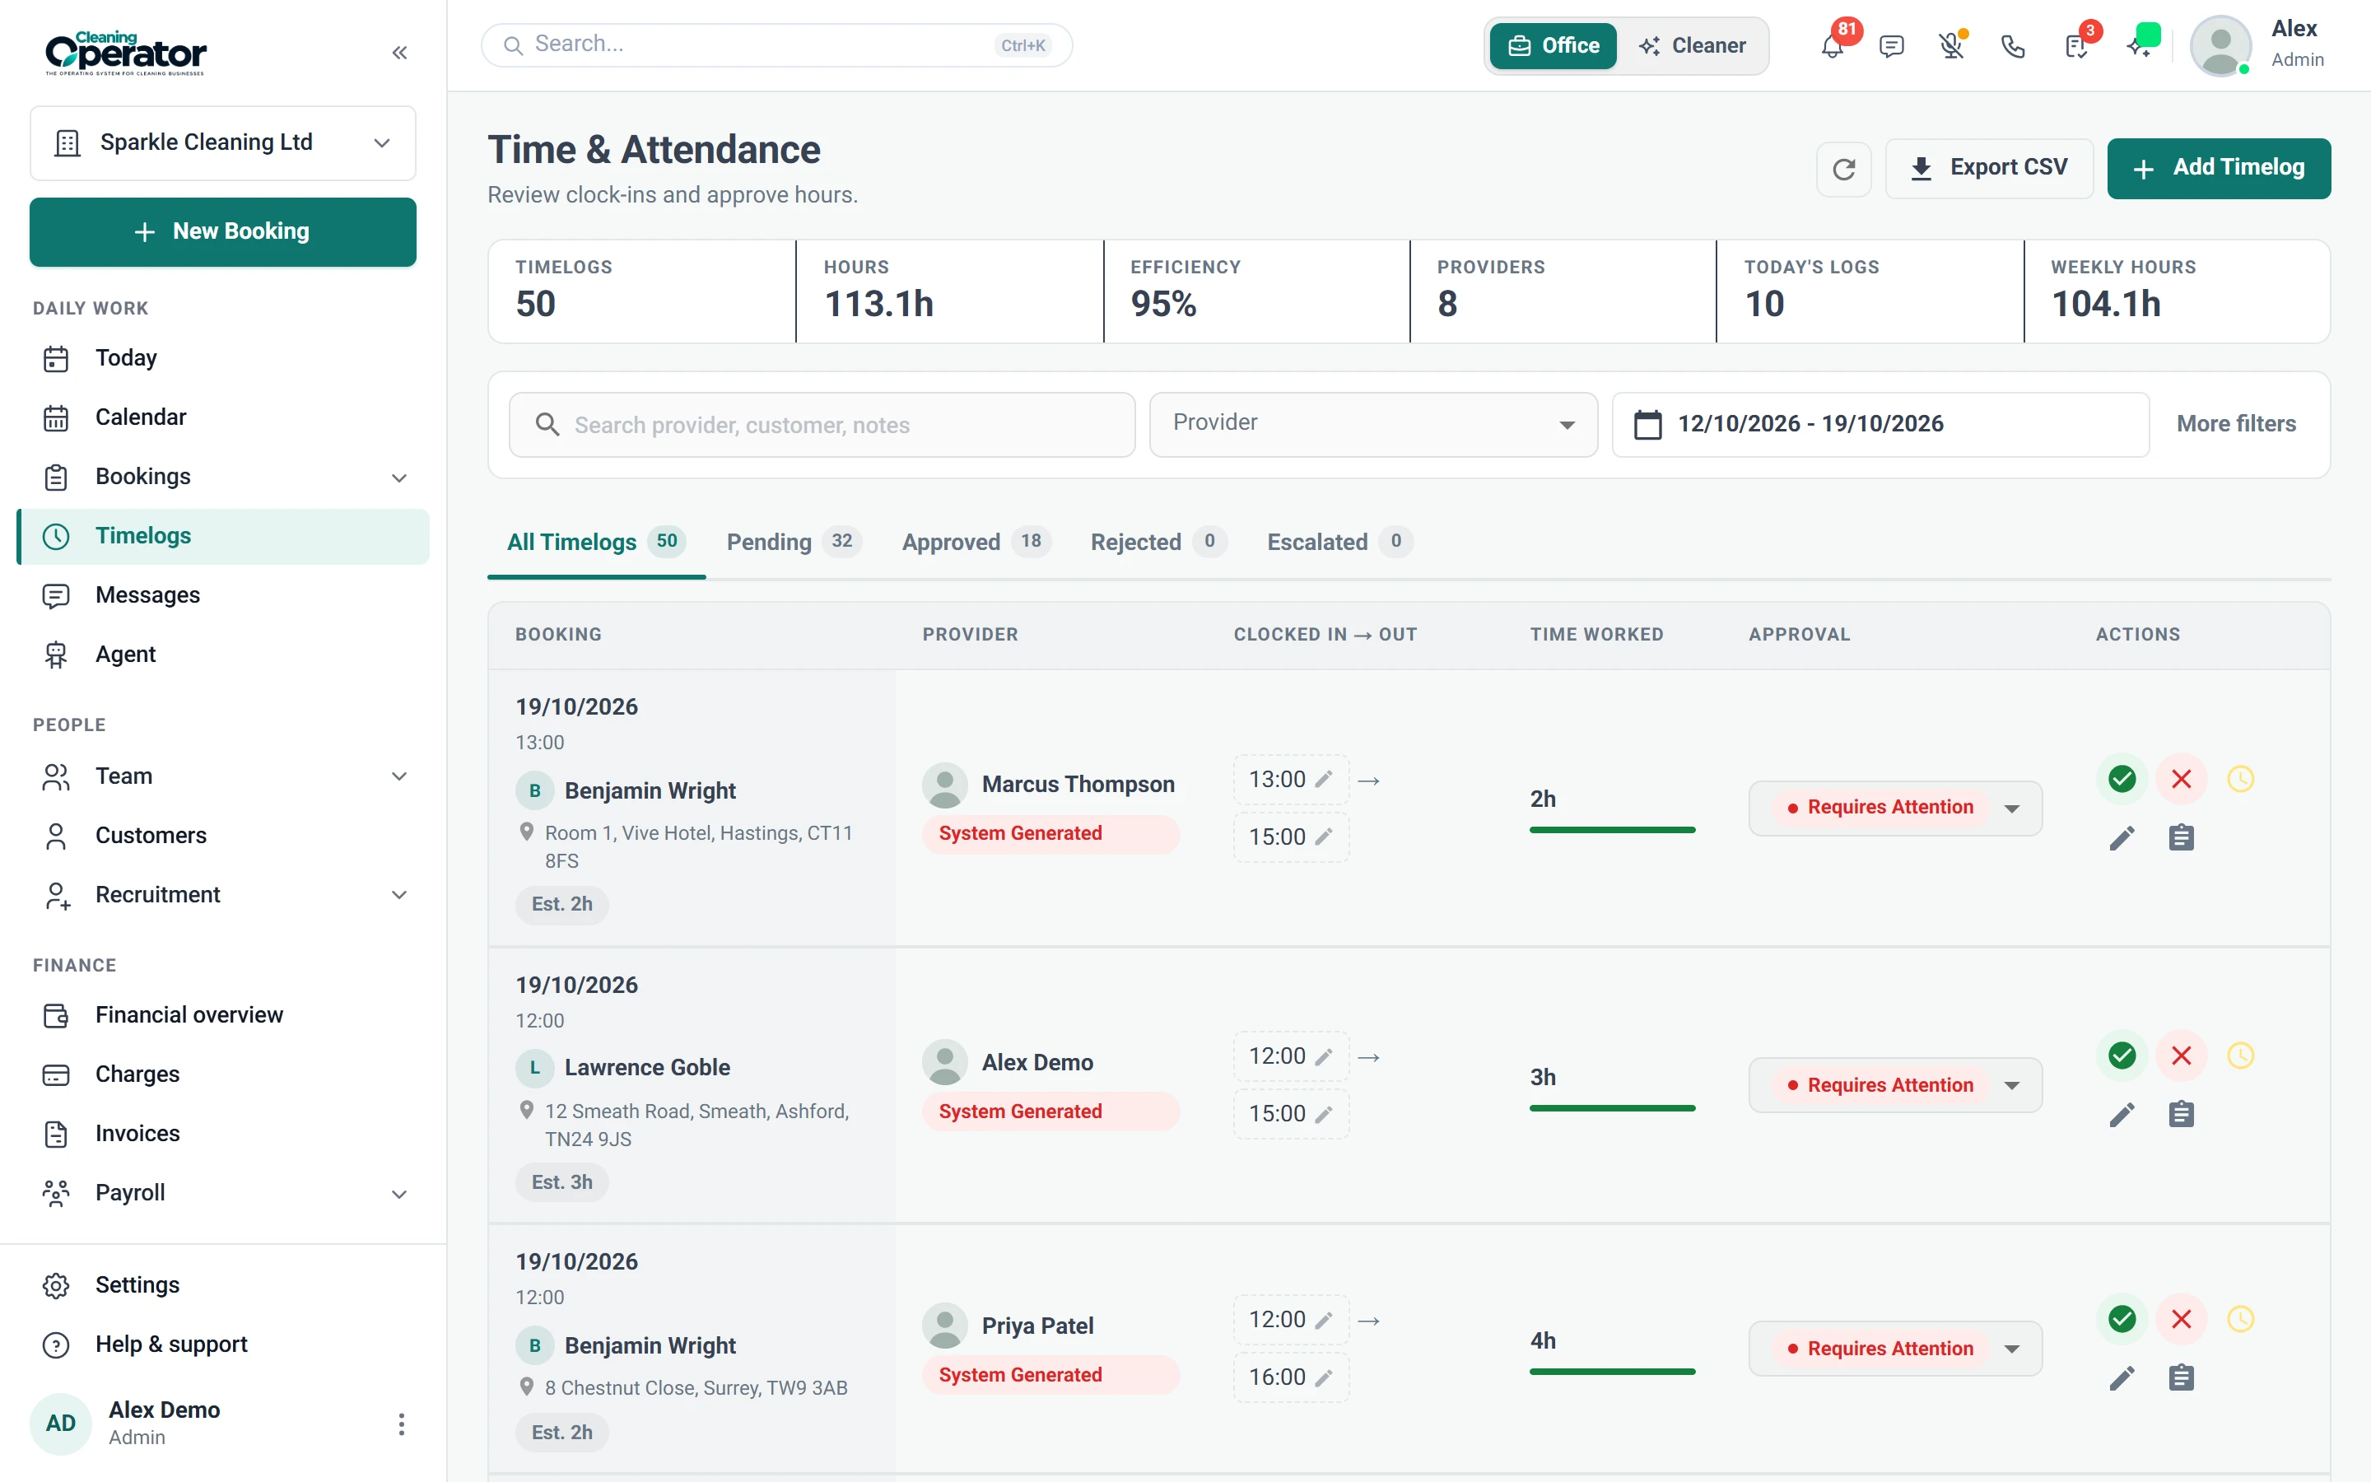The height and width of the screenshot is (1482, 2371).
Task: Open the chat messages icon in top bar
Action: click(1891, 46)
